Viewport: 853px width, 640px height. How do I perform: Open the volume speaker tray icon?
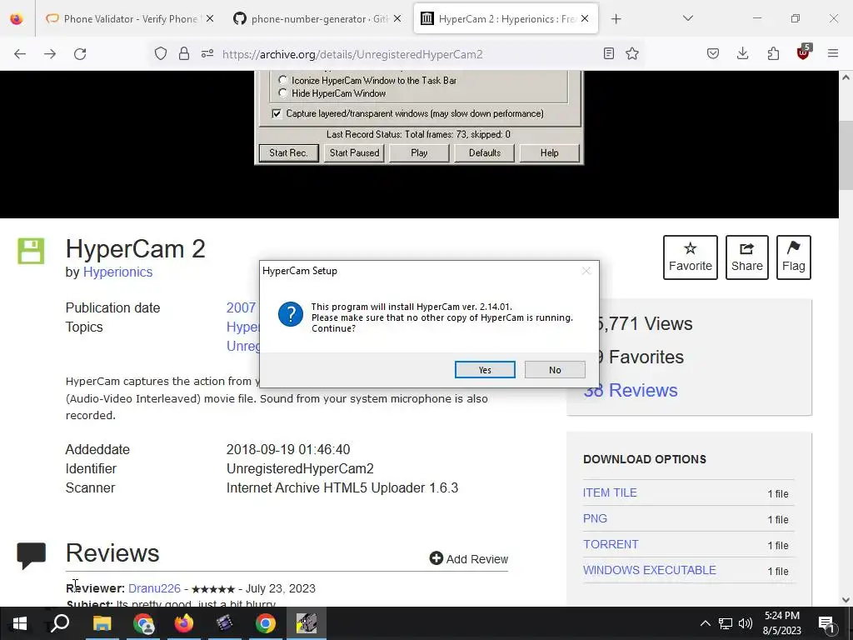click(x=746, y=623)
